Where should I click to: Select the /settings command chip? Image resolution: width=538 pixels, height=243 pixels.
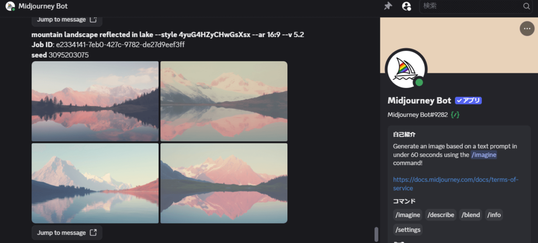point(408,230)
